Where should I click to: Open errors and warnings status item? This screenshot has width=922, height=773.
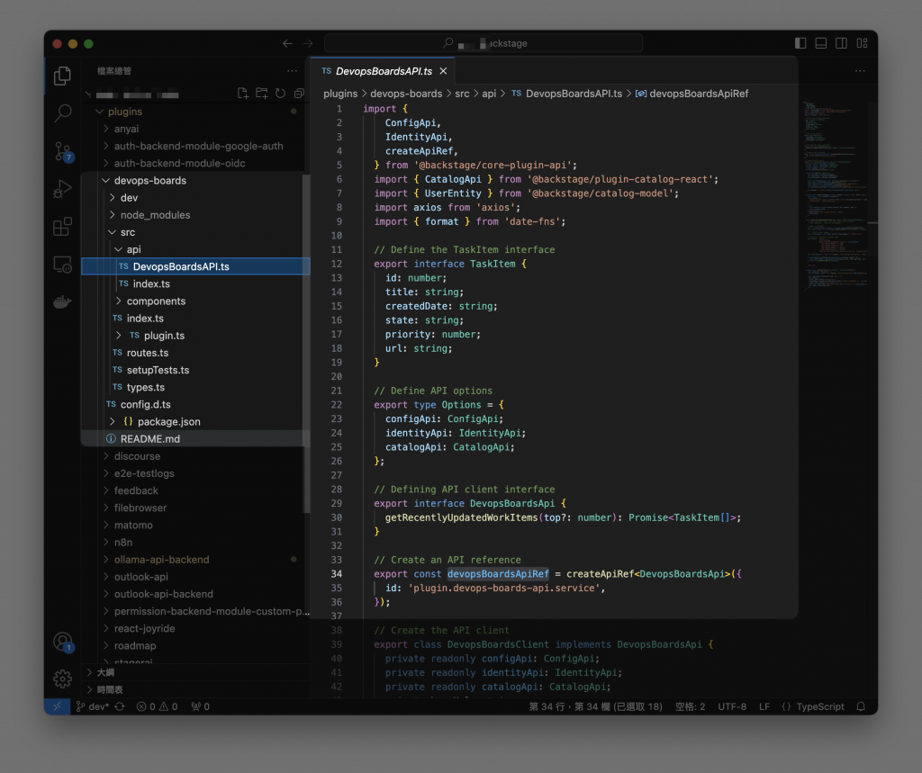(x=157, y=706)
